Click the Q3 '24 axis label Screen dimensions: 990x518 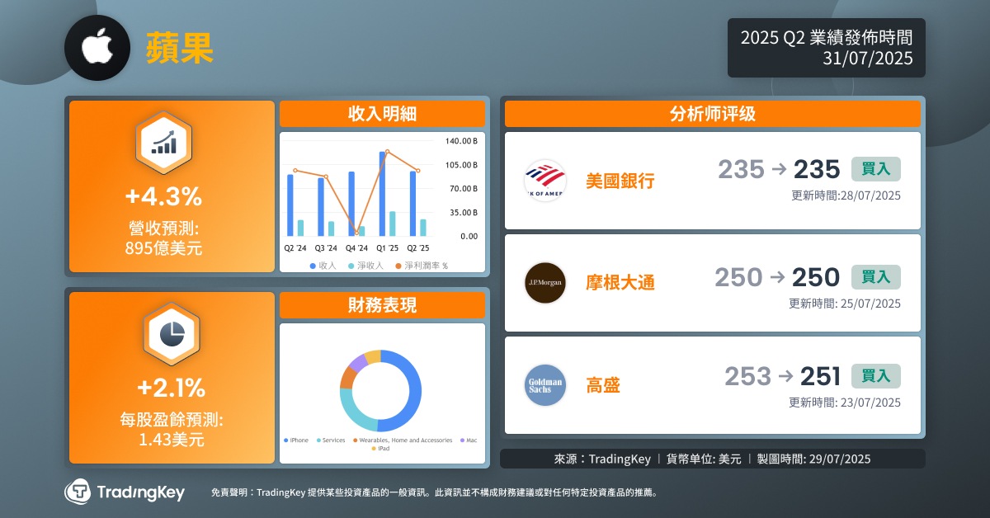pos(326,247)
